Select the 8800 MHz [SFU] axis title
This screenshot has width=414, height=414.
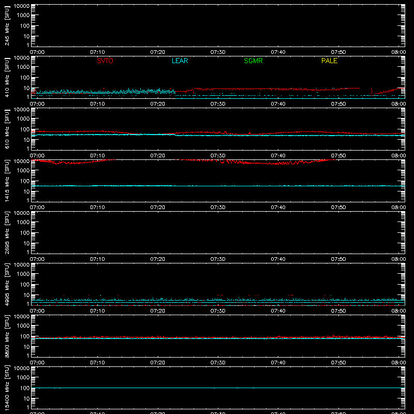pos(7,336)
